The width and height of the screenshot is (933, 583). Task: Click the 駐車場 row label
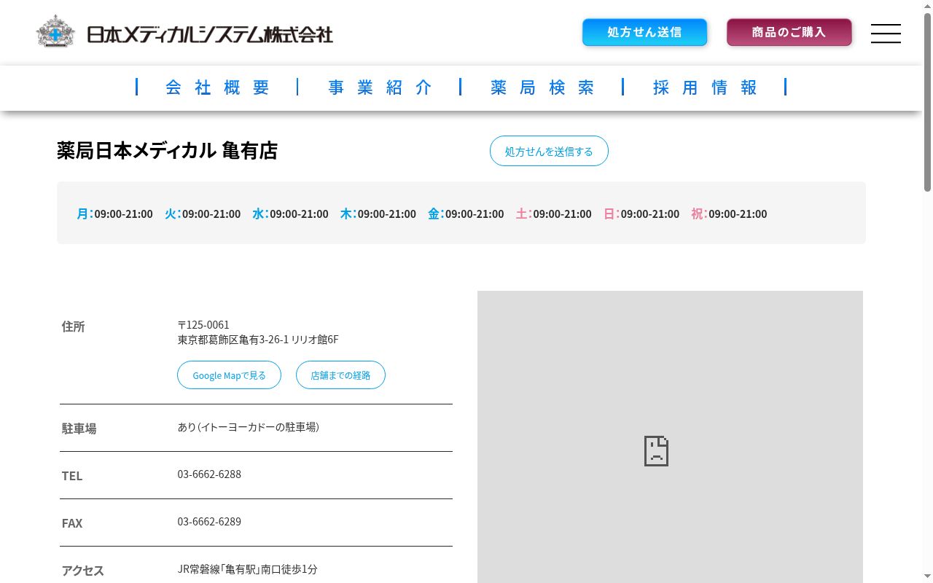coord(79,429)
